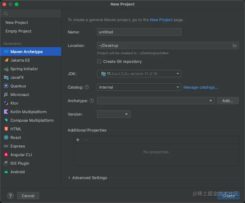Open the help question mark button
The height and width of the screenshot is (203, 245).
pyautogui.click(x=10, y=196)
